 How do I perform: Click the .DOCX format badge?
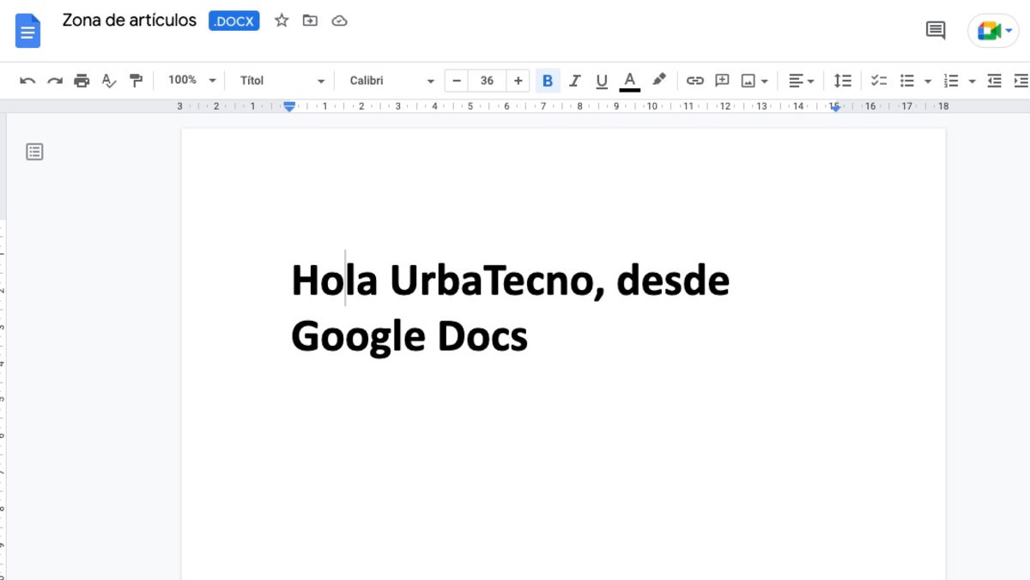(x=234, y=21)
